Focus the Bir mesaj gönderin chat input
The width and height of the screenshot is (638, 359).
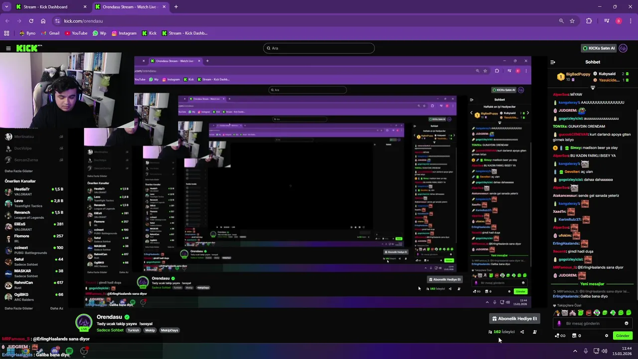(593, 324)
